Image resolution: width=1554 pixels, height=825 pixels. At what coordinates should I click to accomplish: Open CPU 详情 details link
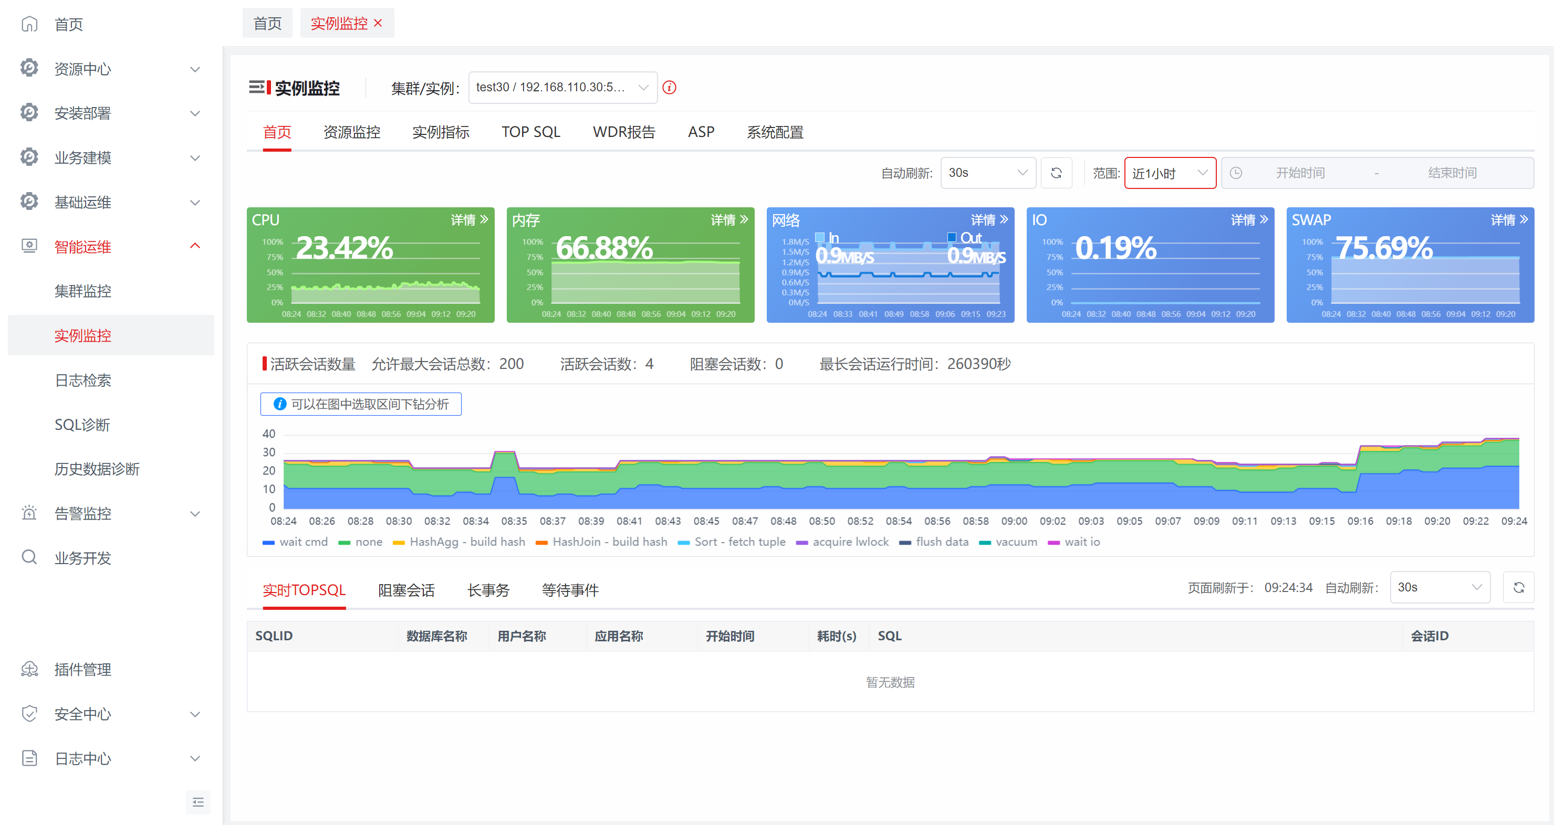tap(470, 220)
